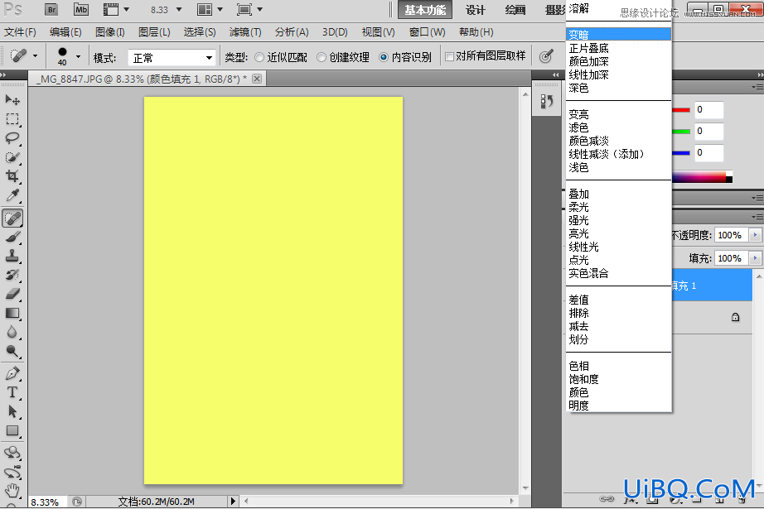
Task: Click the green G channel slider
Action: tap(681, 132)
